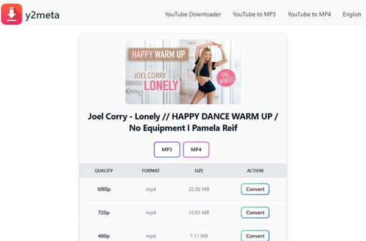Click the Happy Warm Up video thumbnail

click(x=183, y=71)
